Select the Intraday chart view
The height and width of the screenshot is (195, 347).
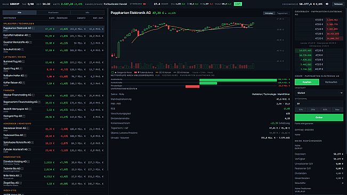coord(269,13)
